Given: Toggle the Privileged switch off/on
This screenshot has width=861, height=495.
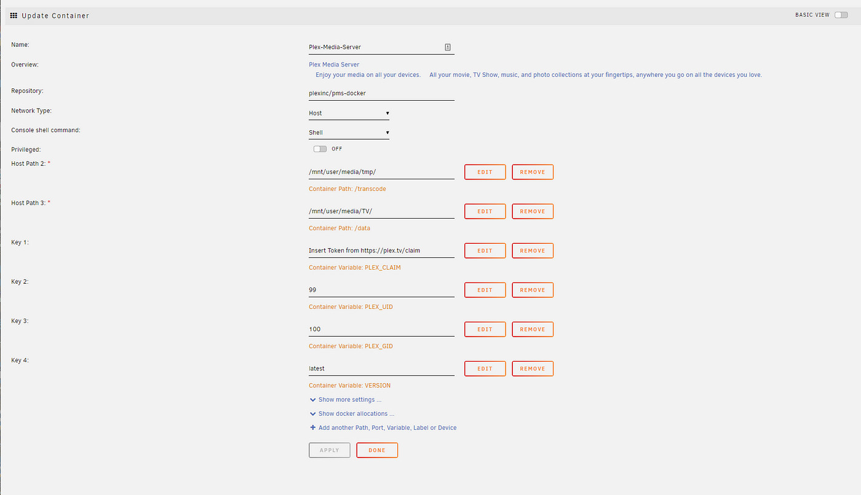Looking at the screenshot, I should coord(320,149).
